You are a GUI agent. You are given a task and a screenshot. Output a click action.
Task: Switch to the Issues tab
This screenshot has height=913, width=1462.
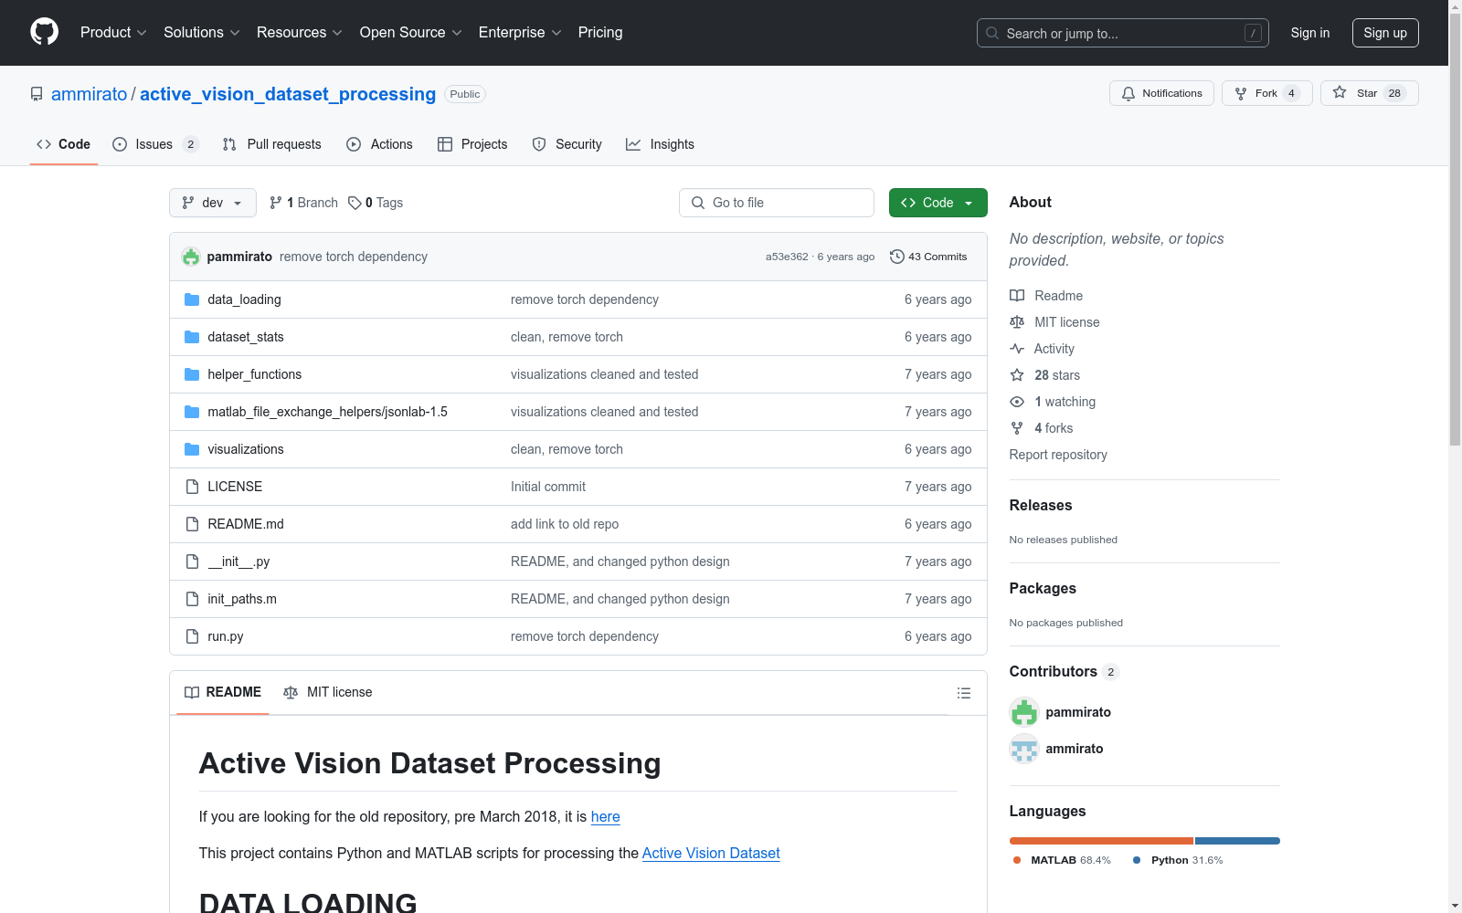155,144
